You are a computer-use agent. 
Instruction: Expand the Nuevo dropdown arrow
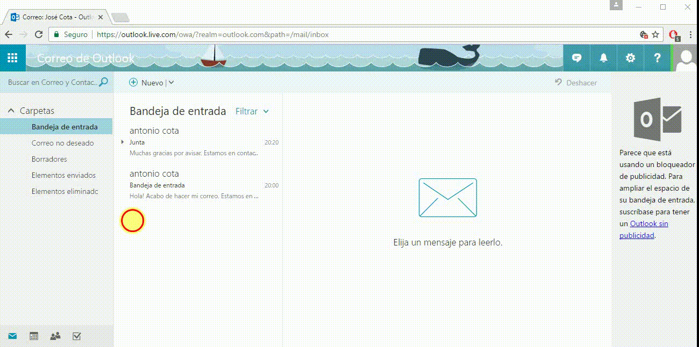(x=171, y=83)
